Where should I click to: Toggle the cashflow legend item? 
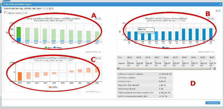(53, 87)
